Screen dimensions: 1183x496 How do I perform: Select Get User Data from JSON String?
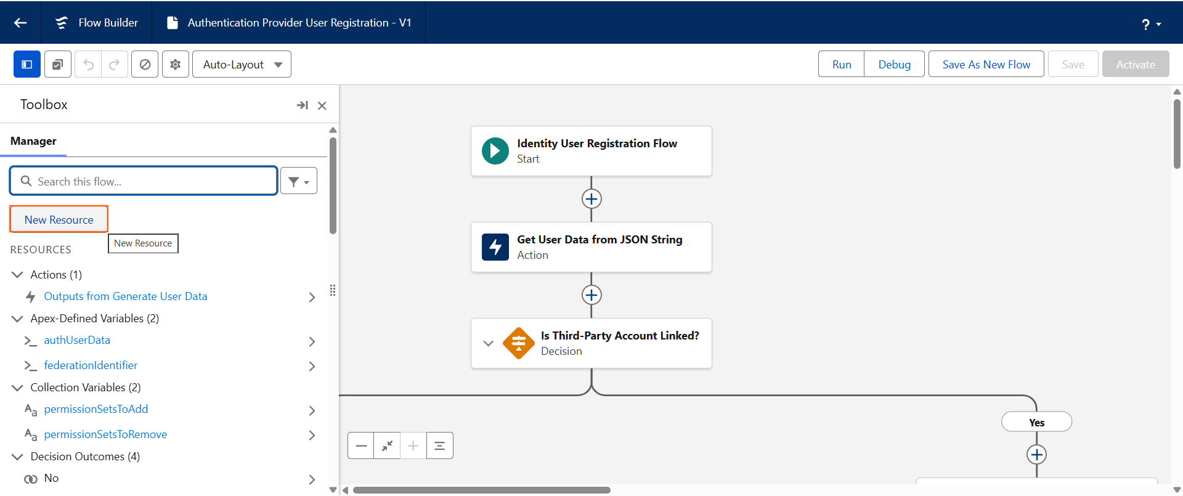(591, 247)
